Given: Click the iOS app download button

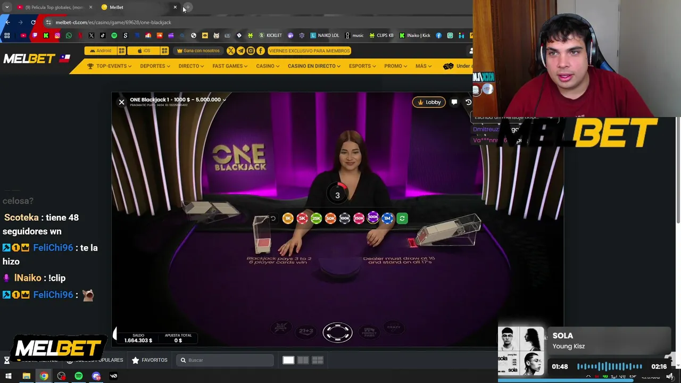Looking at the screenshot, I should (x=144, y=51).
